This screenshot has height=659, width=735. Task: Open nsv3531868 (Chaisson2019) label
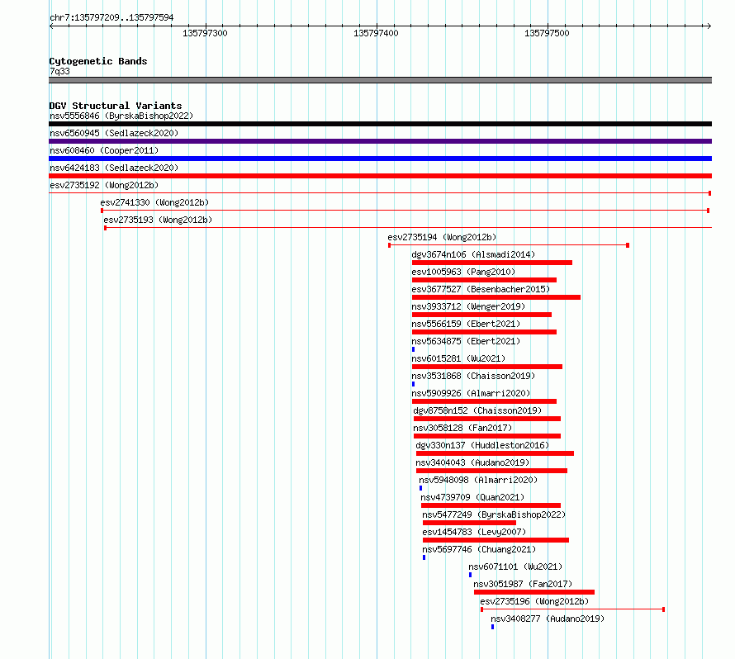click(x=473, y=376)
